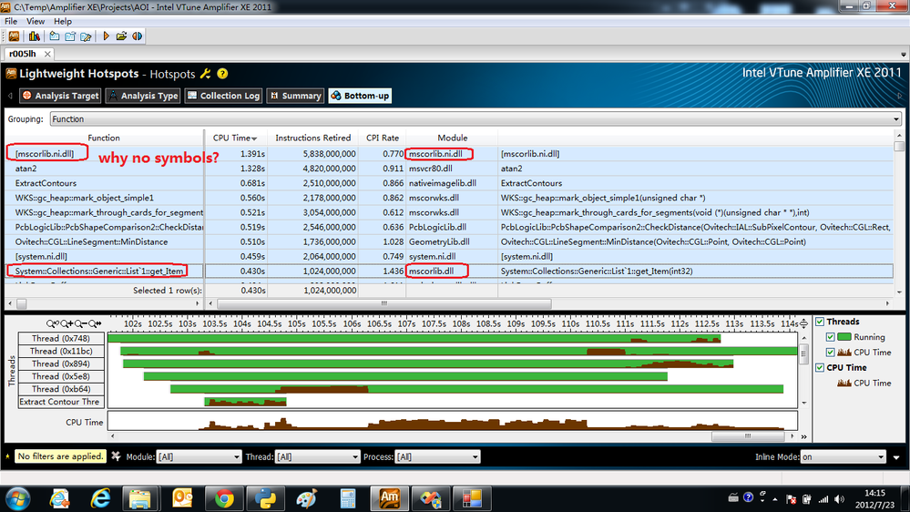Click the New Project toolbar icon
The width and height of the screenshot is (910, 512).
55,36
